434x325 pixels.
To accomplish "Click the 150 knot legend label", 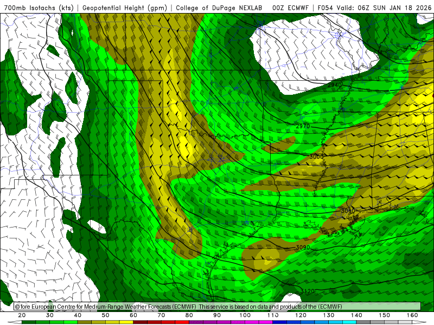I will pos(385,315).
